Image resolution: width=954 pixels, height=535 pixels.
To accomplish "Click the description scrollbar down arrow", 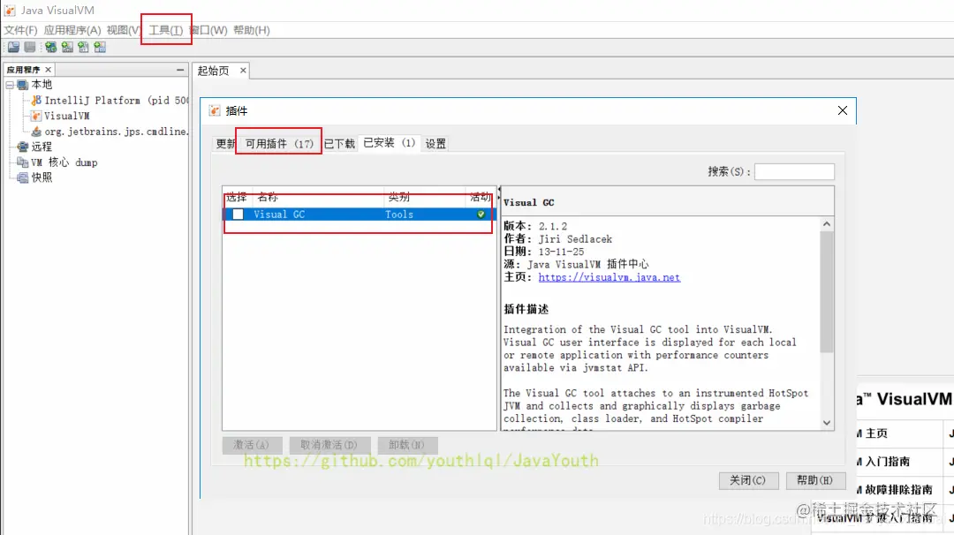I will (826, 423).
